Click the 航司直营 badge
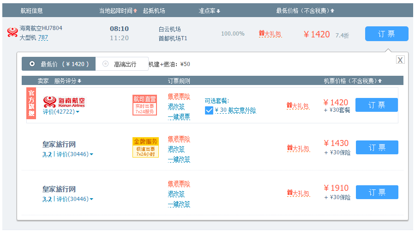Screen dimensions: 415x231 point(144,105)
